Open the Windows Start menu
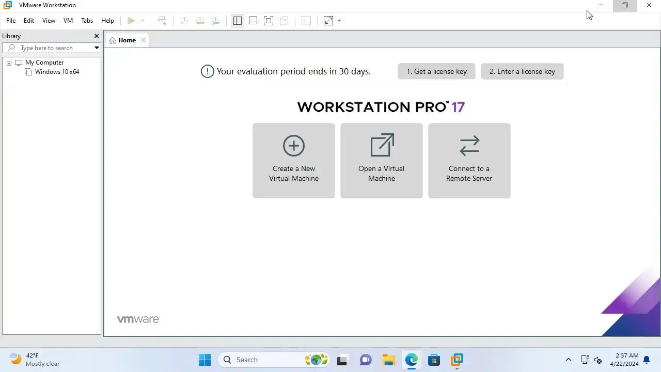 point(204,360)
